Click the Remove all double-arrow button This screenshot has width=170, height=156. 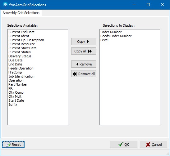[84, 74]
